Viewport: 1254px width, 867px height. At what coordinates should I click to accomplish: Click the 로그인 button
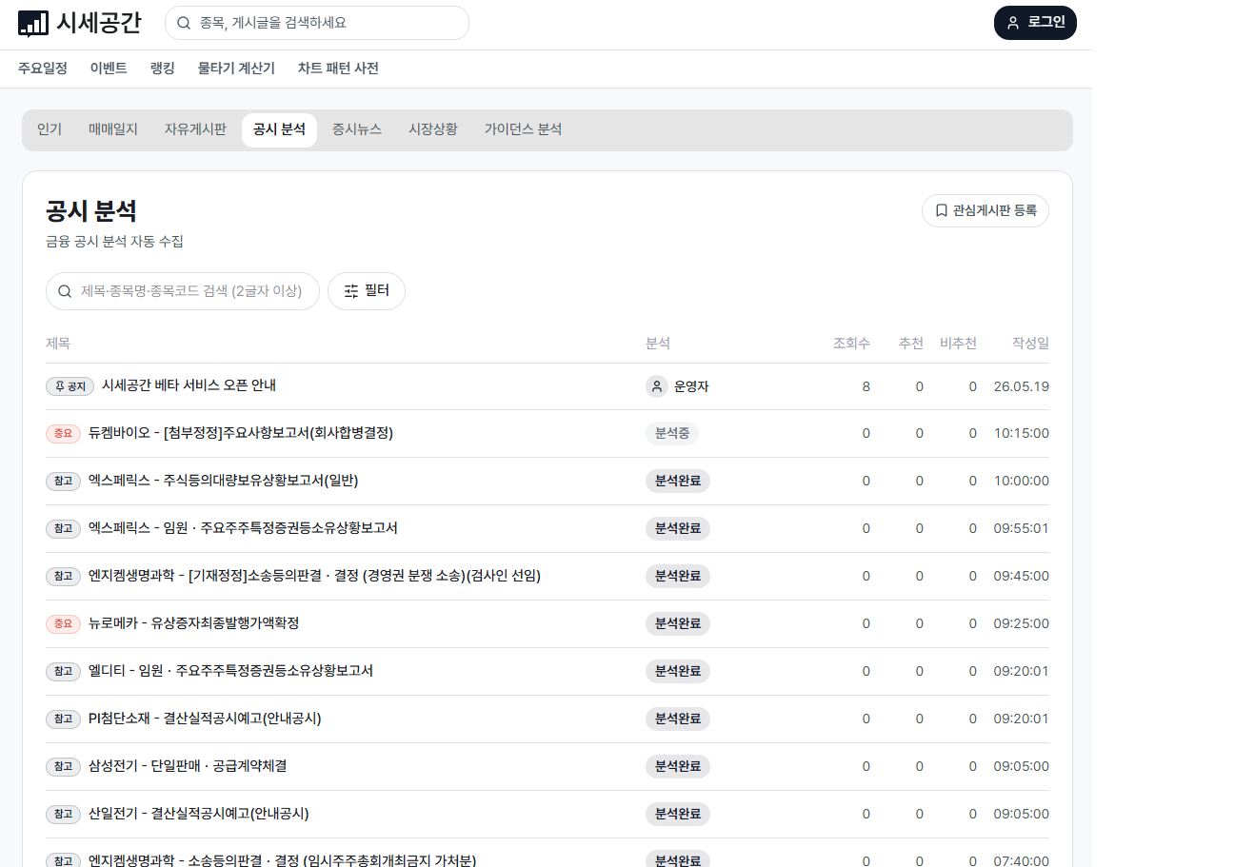click(x=1035, y=23)
